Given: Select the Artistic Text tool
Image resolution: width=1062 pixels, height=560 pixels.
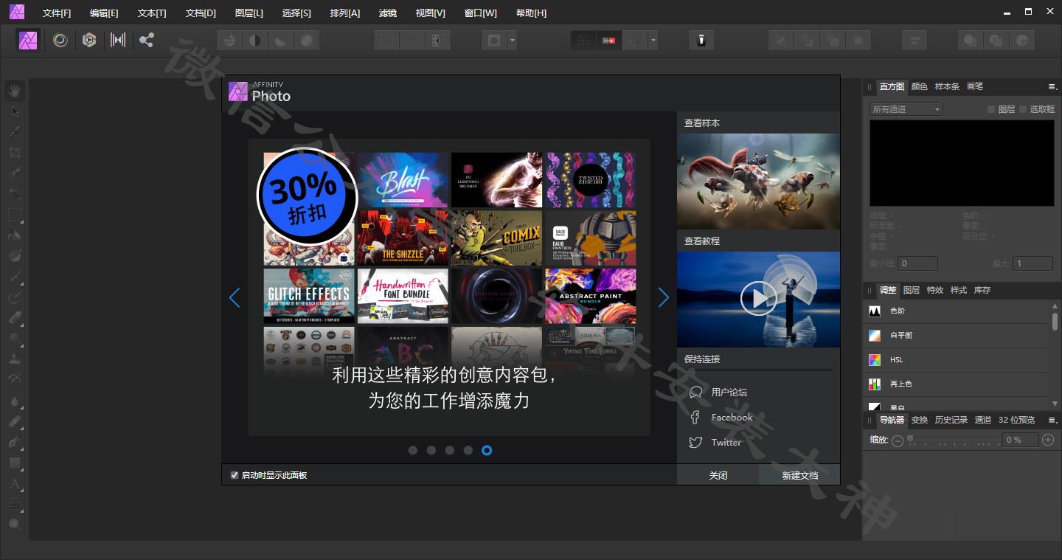Looking at the screenshot, I should click(15, 484).
